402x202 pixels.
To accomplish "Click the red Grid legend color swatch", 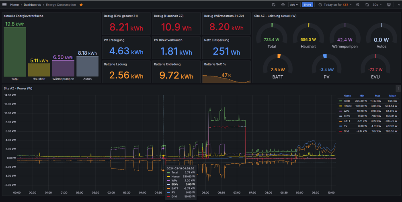I will 340,131.
